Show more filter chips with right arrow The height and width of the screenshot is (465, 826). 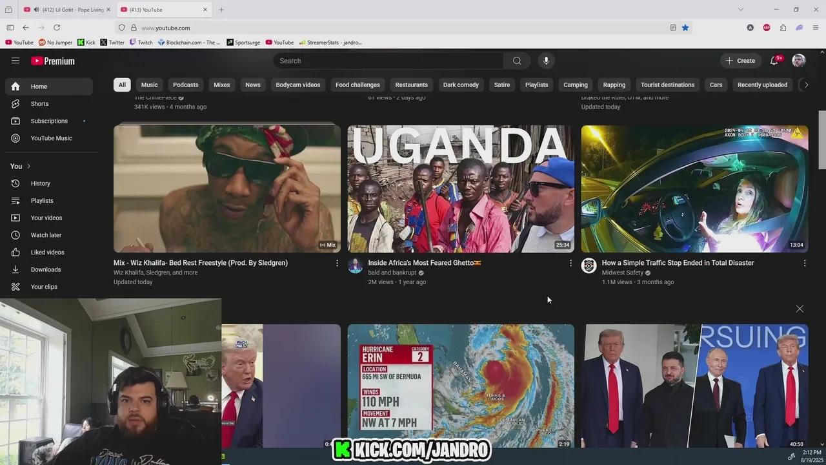[805, 85]
